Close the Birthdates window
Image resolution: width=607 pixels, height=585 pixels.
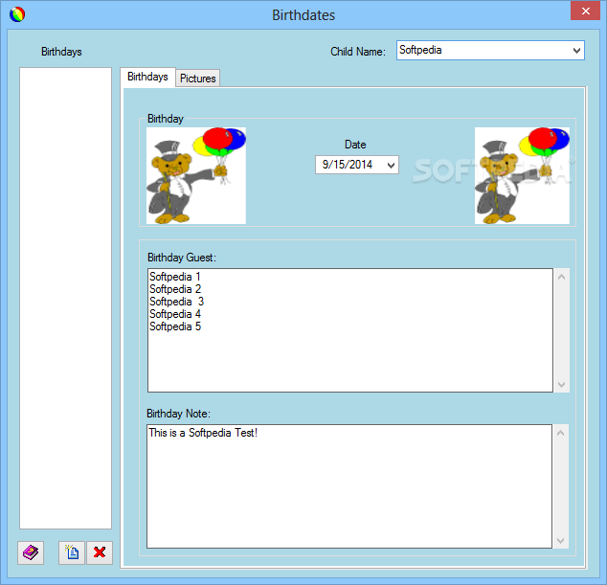point(585,11)
